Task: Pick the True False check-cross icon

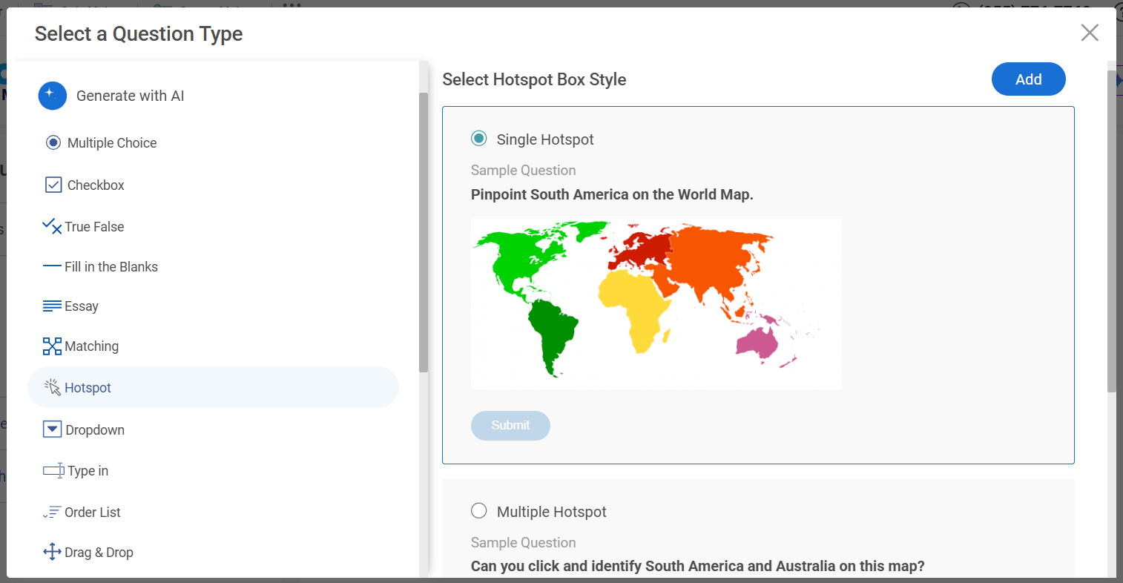Action: (x=52, y=226)
